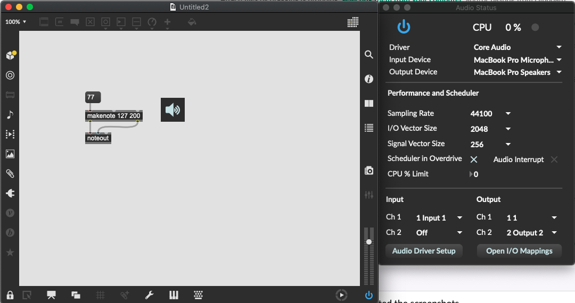The height and width of the screenshot is (303, 575).
Task: Click the ezdac speaker object in patcher
Action: coord(172,110)
